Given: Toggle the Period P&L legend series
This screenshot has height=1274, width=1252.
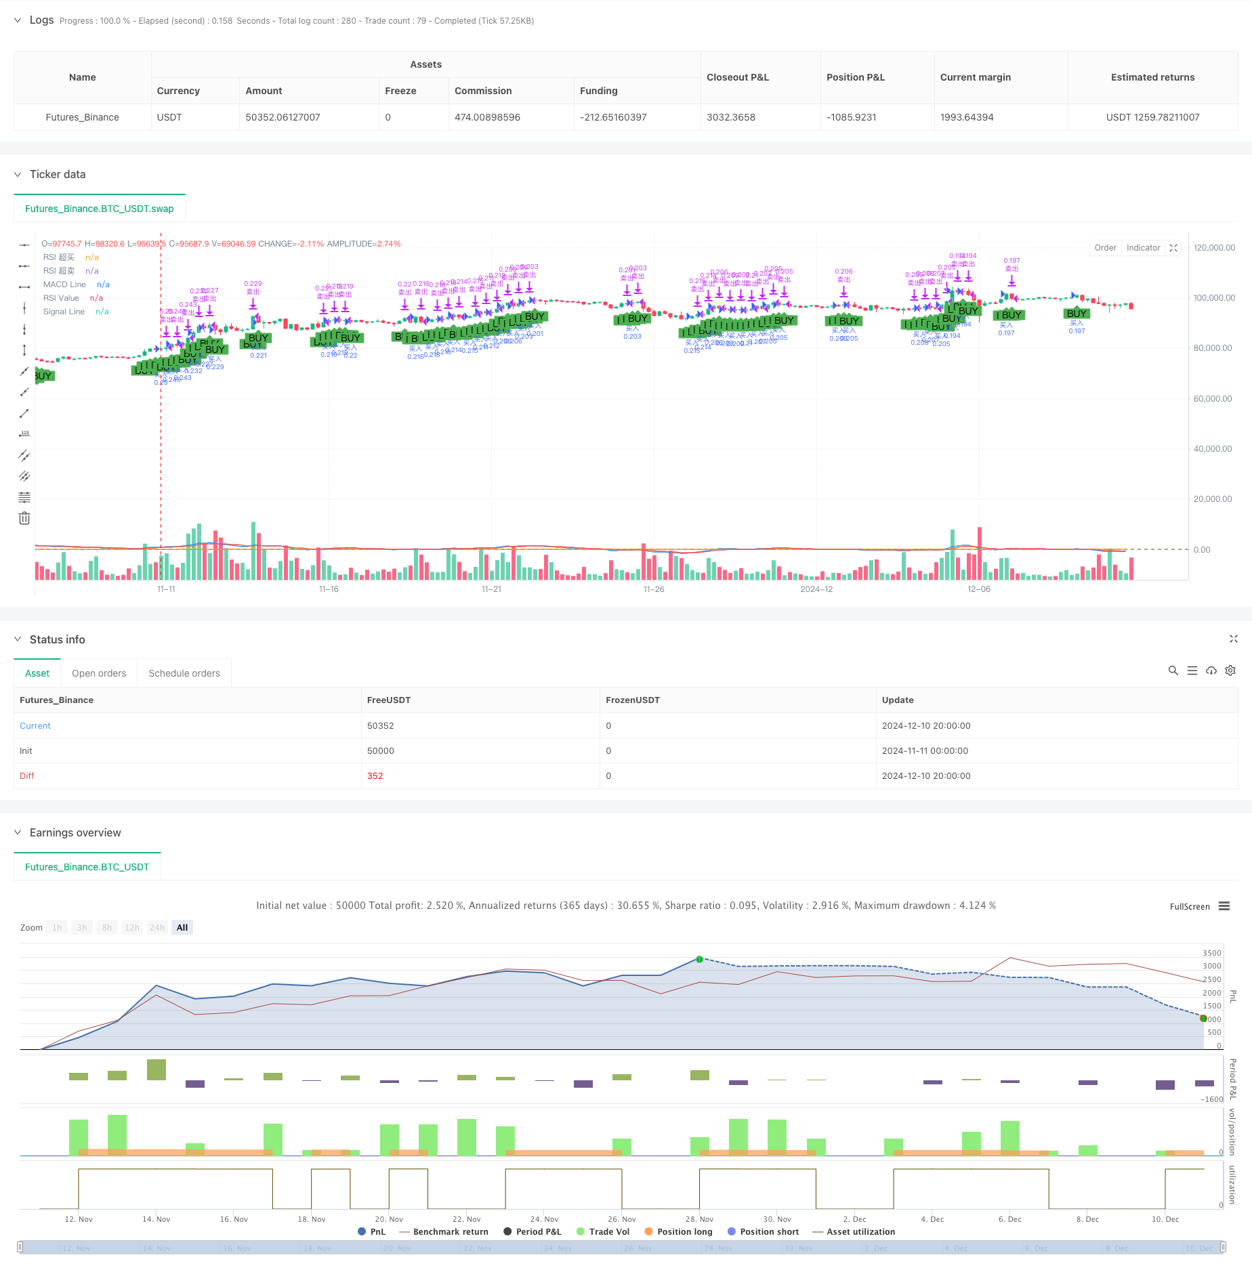Looking at the screenshot, I should pos(533,1232).
